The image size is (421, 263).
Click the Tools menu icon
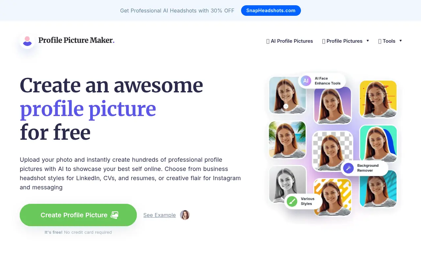380,41
